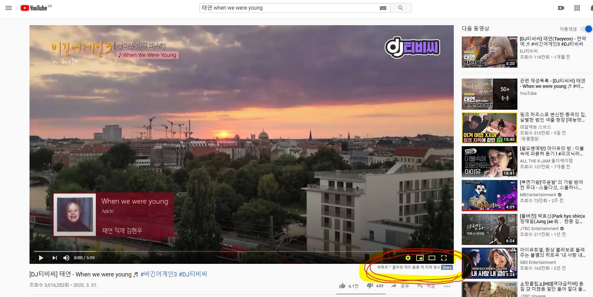
Task: Open the 아이유희열, 환상 콜라보 title
Action: click(x=553, y=253)
